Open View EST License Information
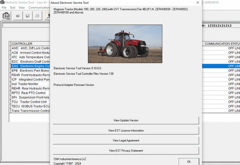Viewport: 240px width, 165px height. [126, 130]
